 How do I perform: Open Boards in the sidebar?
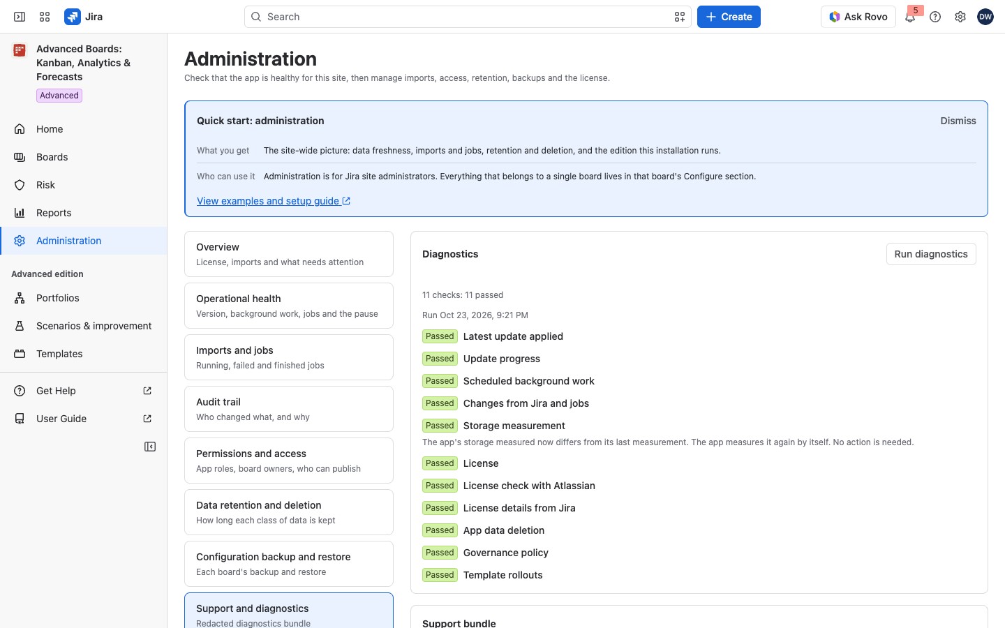coord(84,157)
